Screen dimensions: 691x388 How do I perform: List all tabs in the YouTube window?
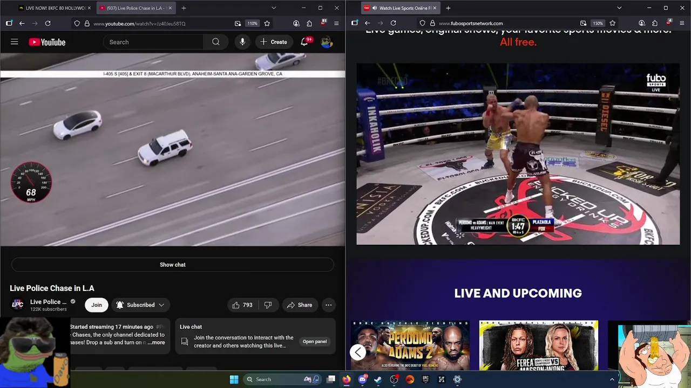click(x=274, y=8)
